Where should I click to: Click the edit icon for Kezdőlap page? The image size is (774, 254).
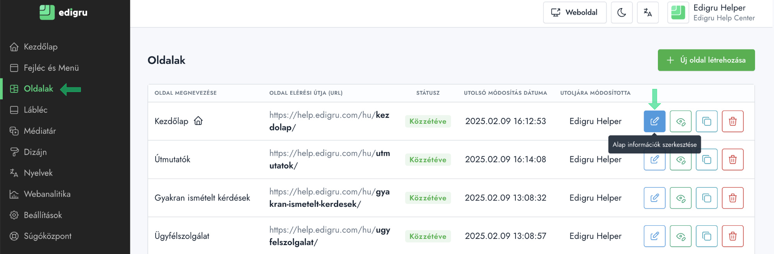click(x=654, y=121)
